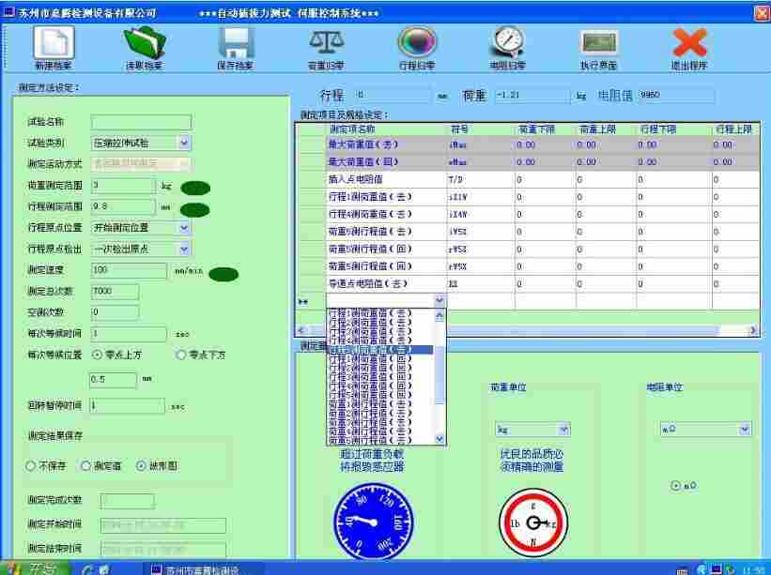Click the Windows 开始 Start button
The width and height of the screenshot is (771, 575).
36,568
